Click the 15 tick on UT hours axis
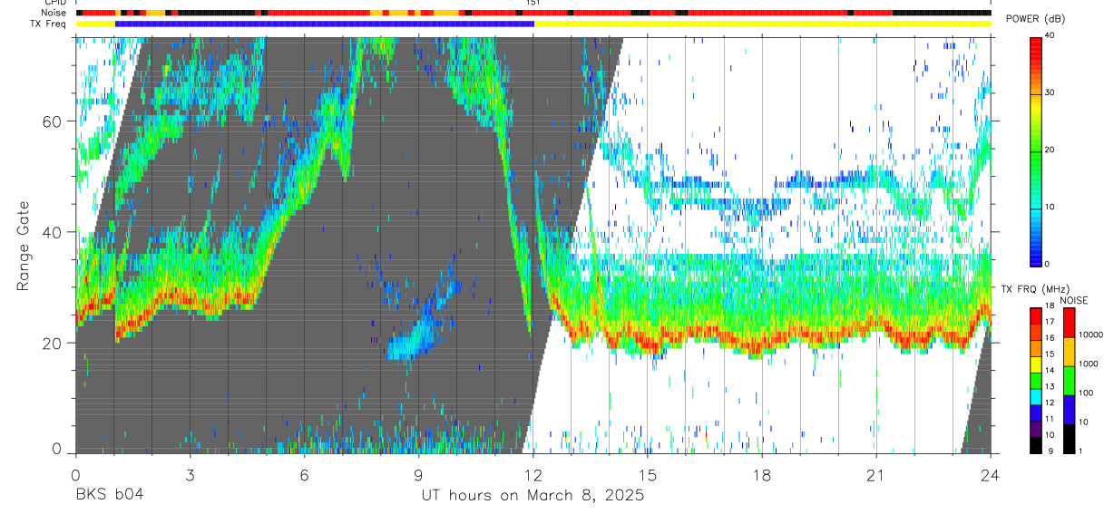The image size is (1114, 514). click(648, 474)
